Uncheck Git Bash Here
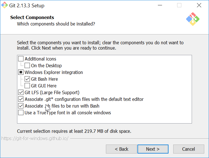This screenshot has width=209, height=158. point(27,79)
